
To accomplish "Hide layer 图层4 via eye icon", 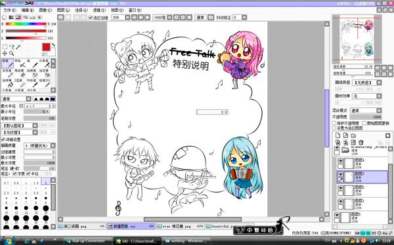I will (x=340, y=160).
